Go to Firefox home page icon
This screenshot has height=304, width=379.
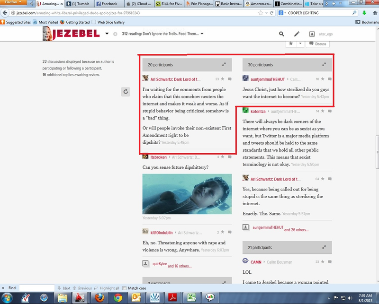[375, 13]
